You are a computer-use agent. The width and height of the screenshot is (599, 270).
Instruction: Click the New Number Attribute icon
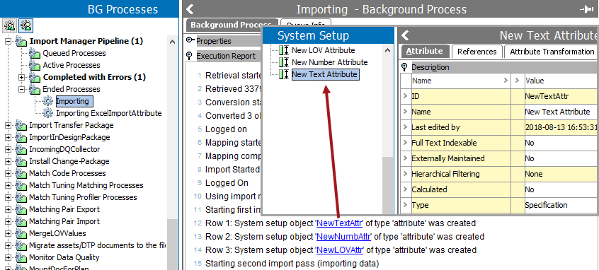(284, 62)
